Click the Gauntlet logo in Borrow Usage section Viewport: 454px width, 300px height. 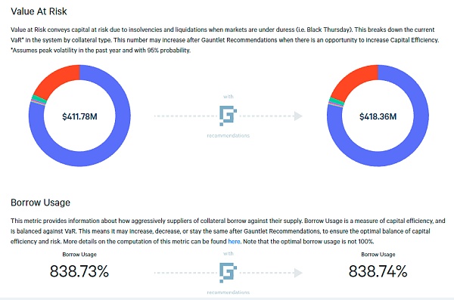(x=228, y=273)
